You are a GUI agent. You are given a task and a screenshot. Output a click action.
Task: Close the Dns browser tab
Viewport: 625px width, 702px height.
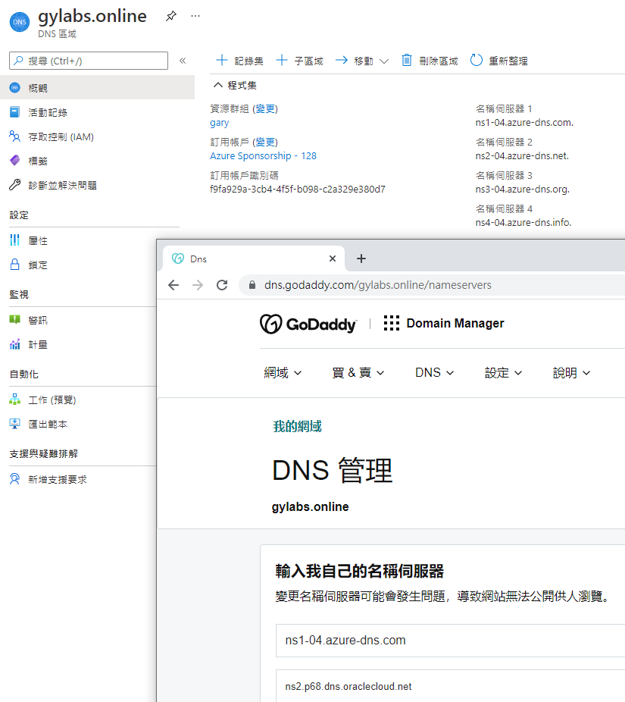pyautogui.click(x=333, y=259)
